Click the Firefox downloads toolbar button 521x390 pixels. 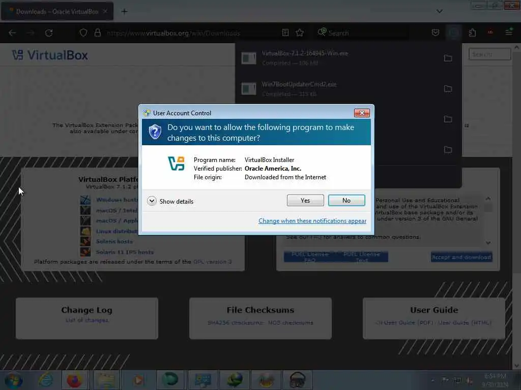(453, 32)
